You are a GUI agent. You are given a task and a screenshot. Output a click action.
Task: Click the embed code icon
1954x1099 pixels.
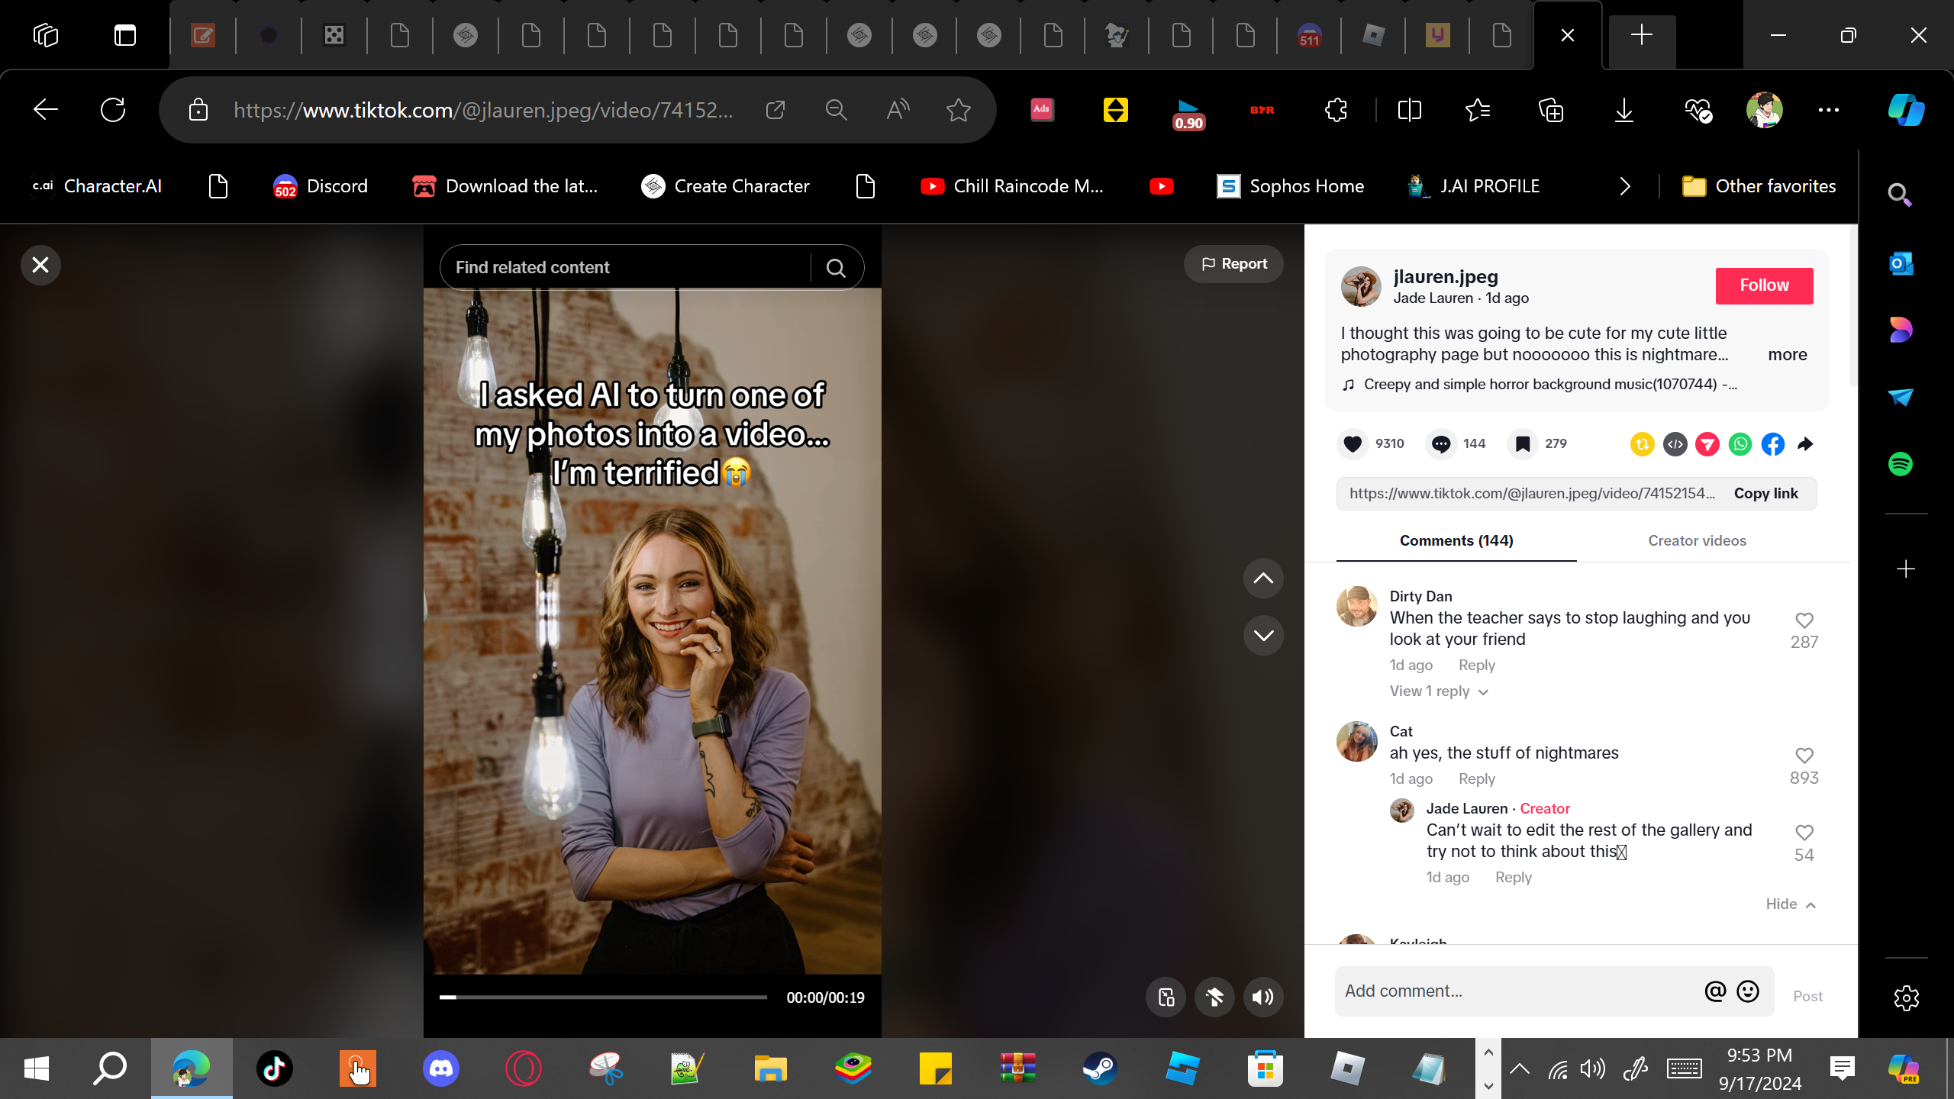(1675, 443)
